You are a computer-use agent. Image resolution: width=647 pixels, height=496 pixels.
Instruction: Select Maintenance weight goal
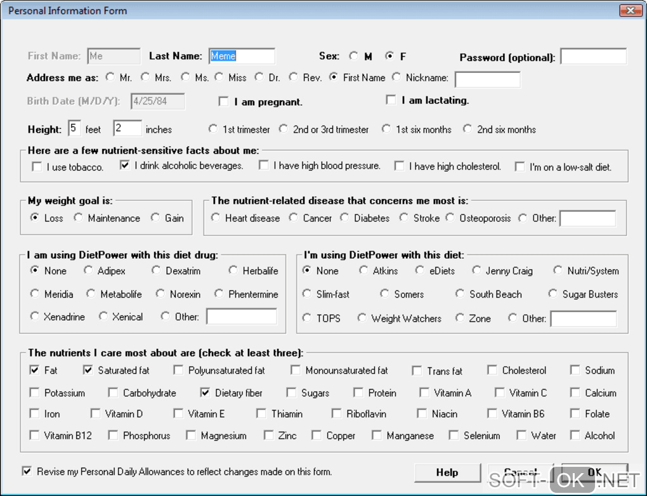(x=78, y=218)
